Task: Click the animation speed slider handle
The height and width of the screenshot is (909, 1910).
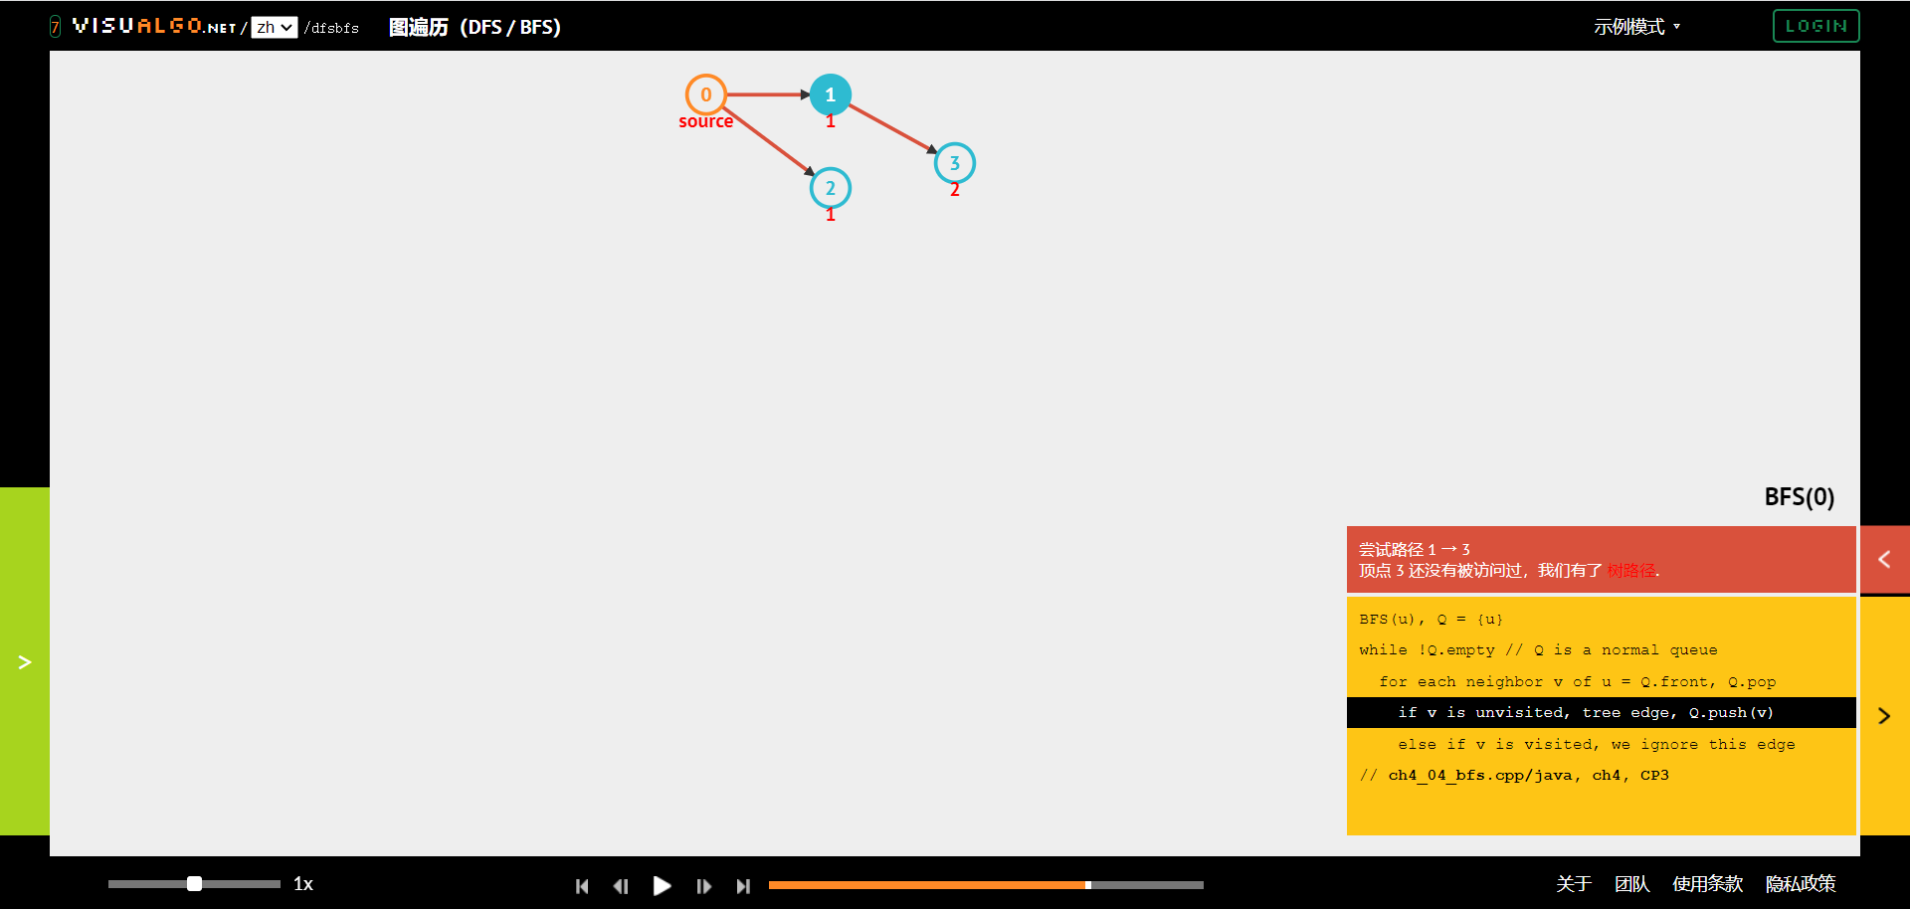Action: 195,884
